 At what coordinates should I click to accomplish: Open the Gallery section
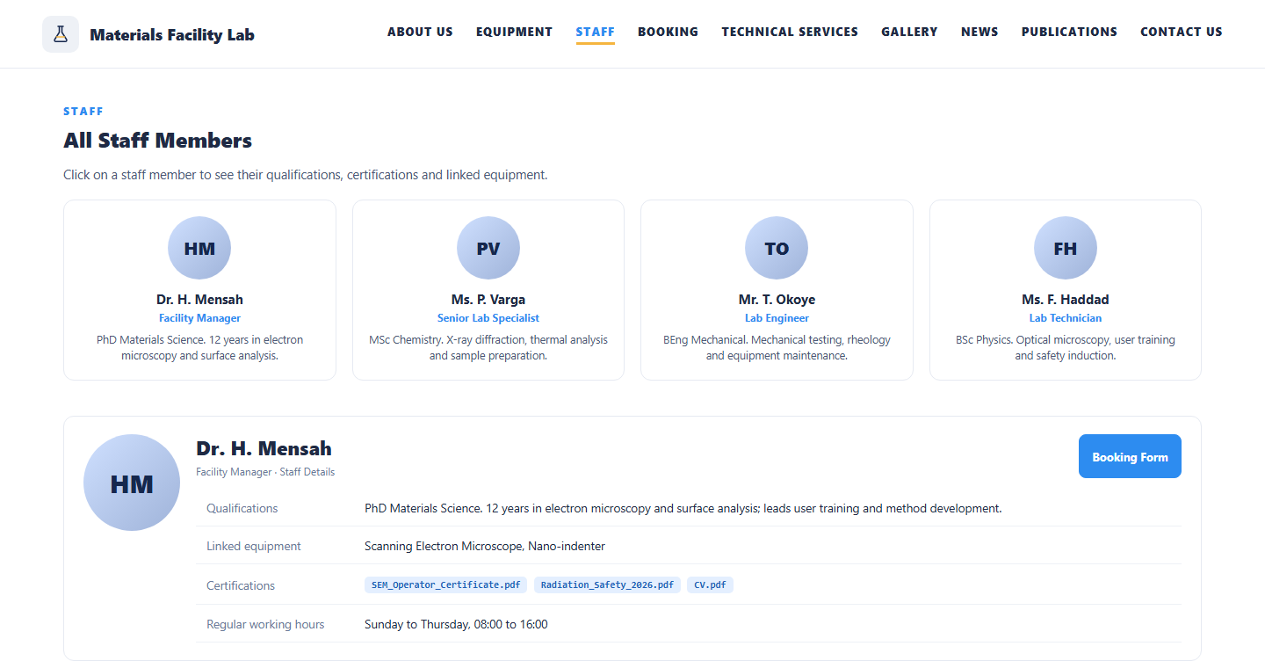[909, 32]
